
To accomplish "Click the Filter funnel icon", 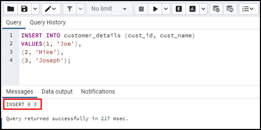I will pyautogui.click(x=70, y=9).
